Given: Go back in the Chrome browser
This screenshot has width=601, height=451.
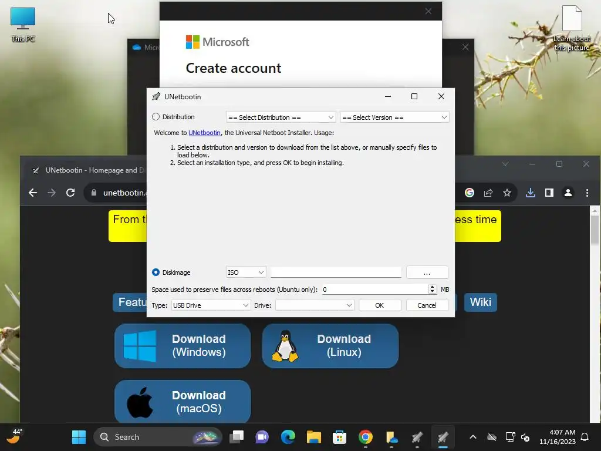Looking at the screenshot, I should click(33, 193).
